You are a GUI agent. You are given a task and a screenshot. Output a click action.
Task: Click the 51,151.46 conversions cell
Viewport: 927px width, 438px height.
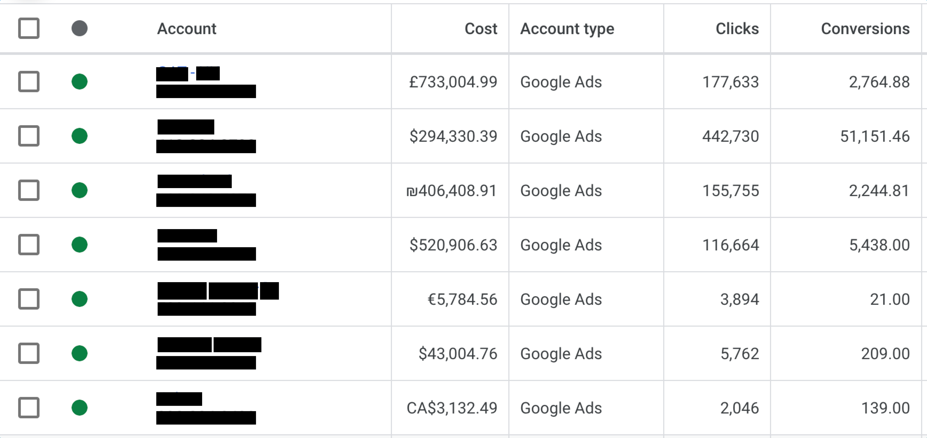[x=875, y=136]
